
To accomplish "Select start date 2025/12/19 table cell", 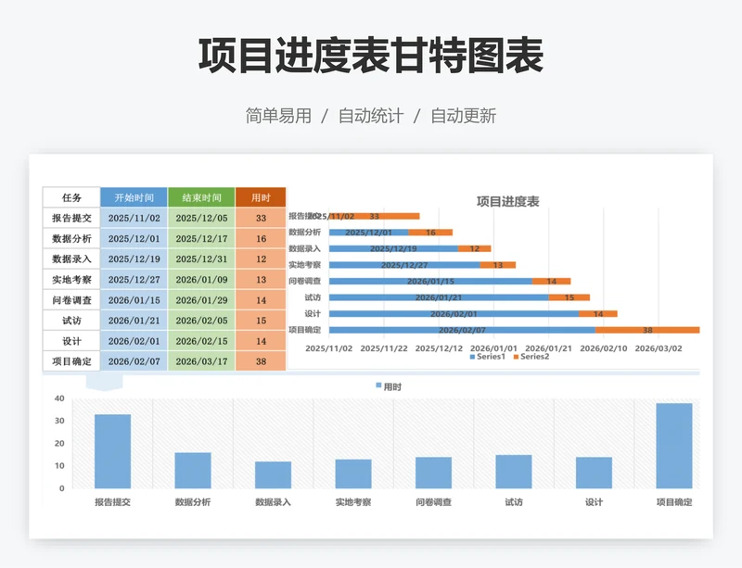I will coord(134,259).
